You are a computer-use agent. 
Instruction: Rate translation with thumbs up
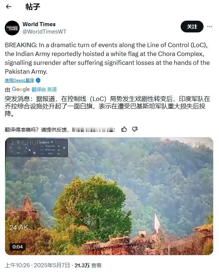pos(124,129)
